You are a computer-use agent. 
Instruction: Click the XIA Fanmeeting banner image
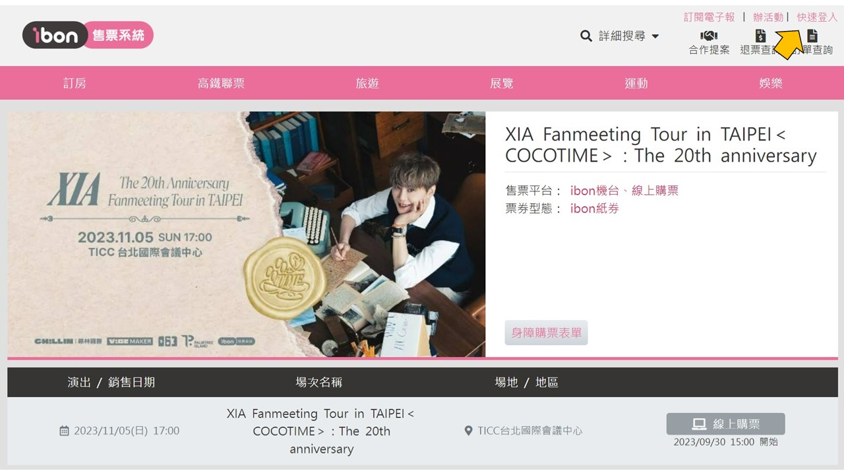[x=247, y=234]
